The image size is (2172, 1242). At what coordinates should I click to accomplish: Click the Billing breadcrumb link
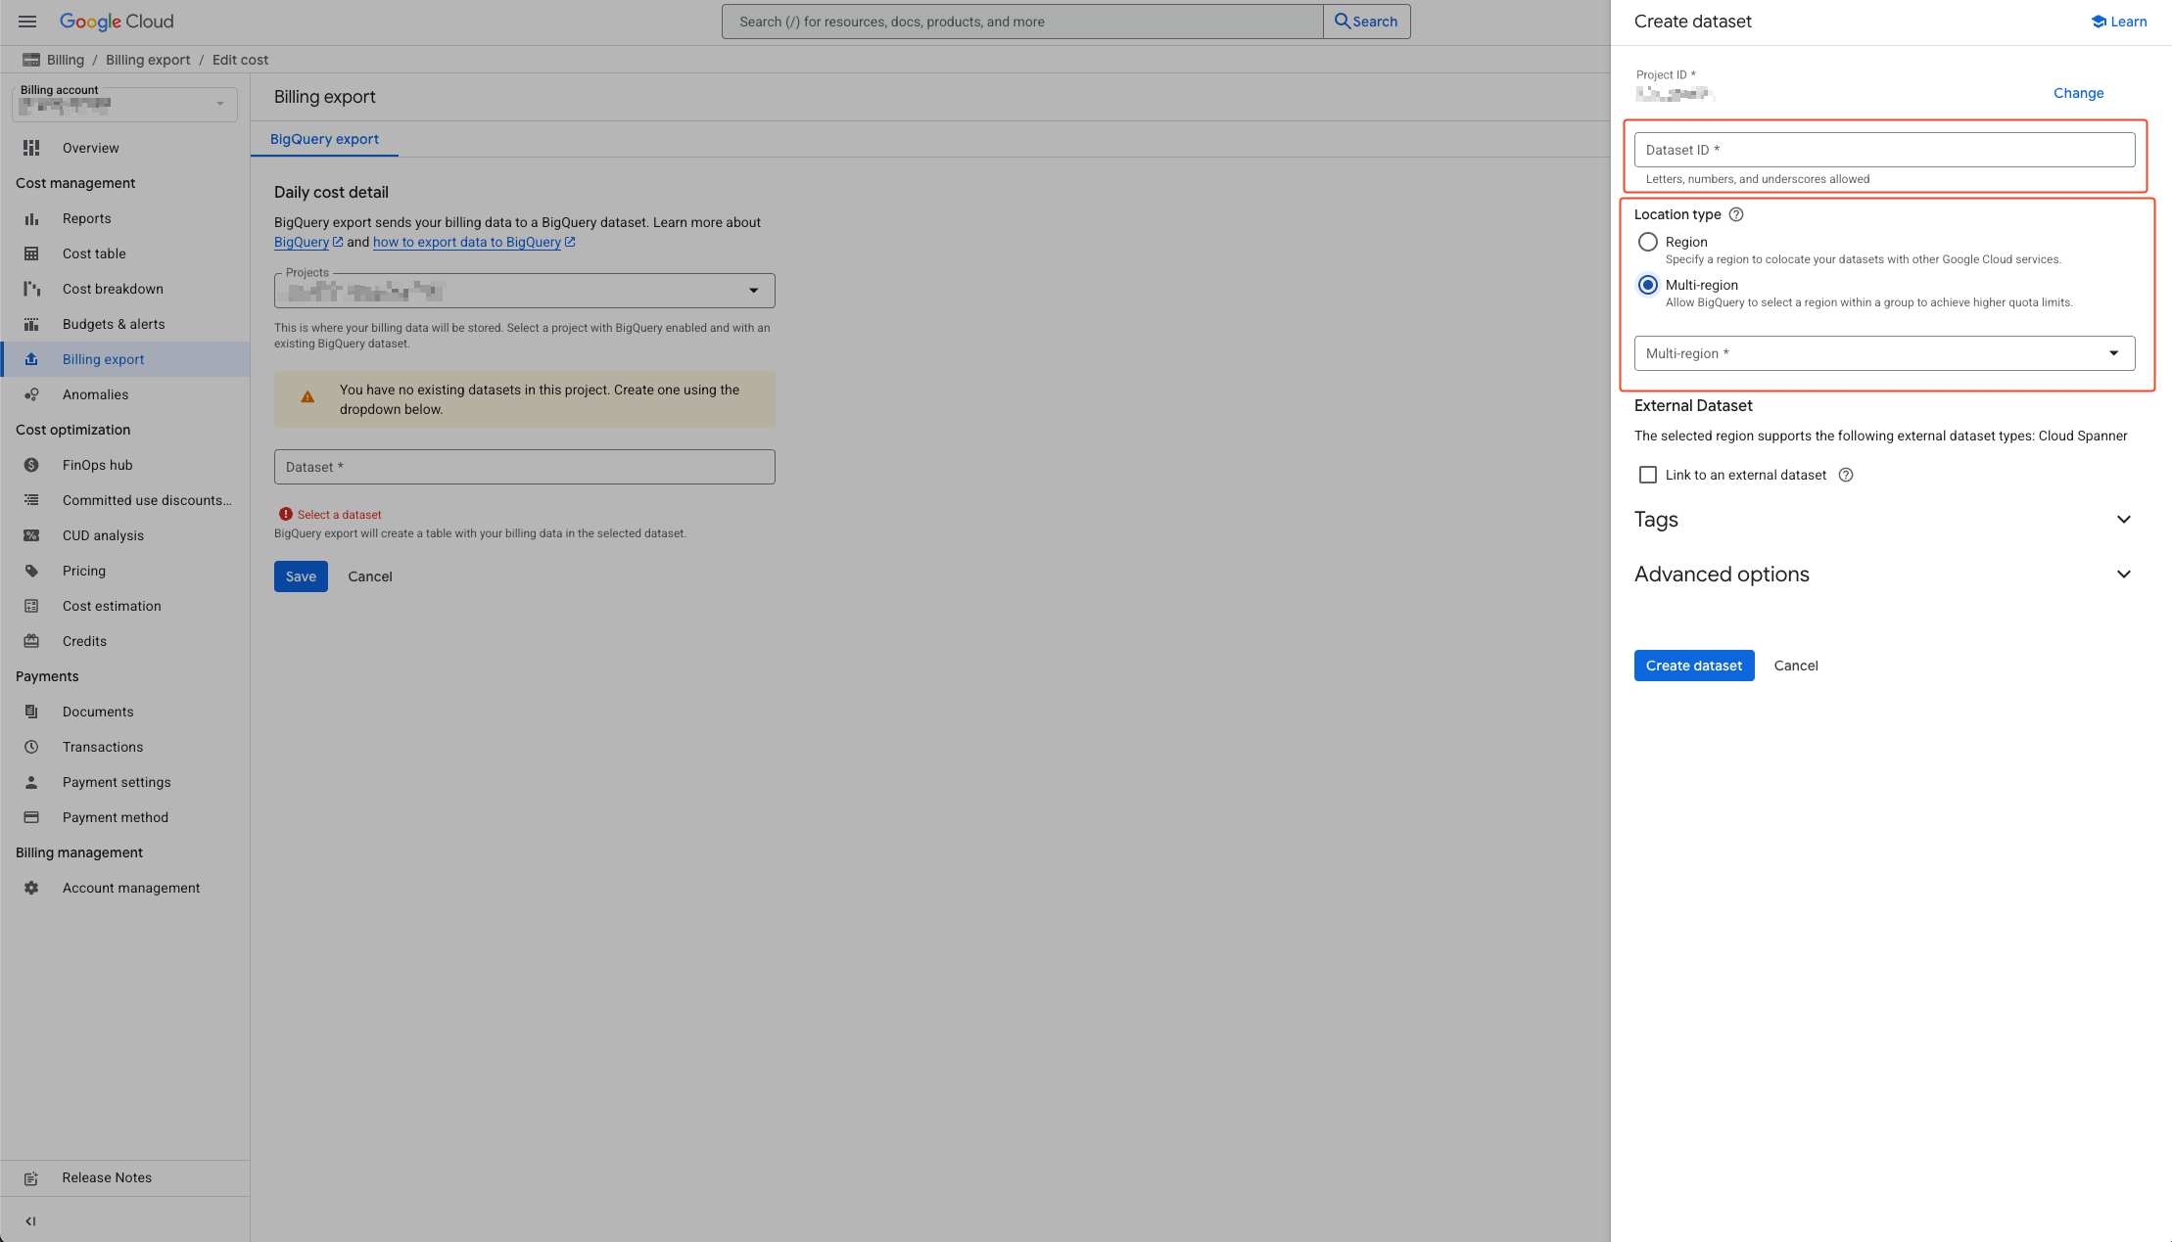pyautogui.click(x=66, y=60)
